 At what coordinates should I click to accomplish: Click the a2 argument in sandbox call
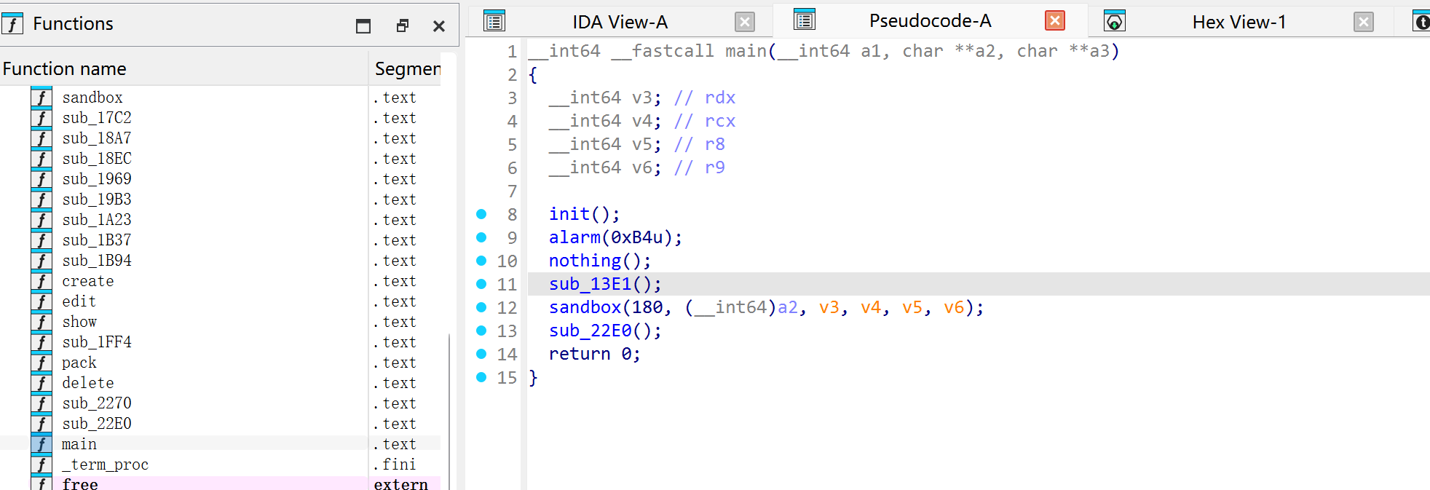click(788, 307)
